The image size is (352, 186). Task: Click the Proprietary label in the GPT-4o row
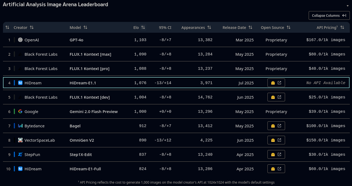[x=276, y=40]
